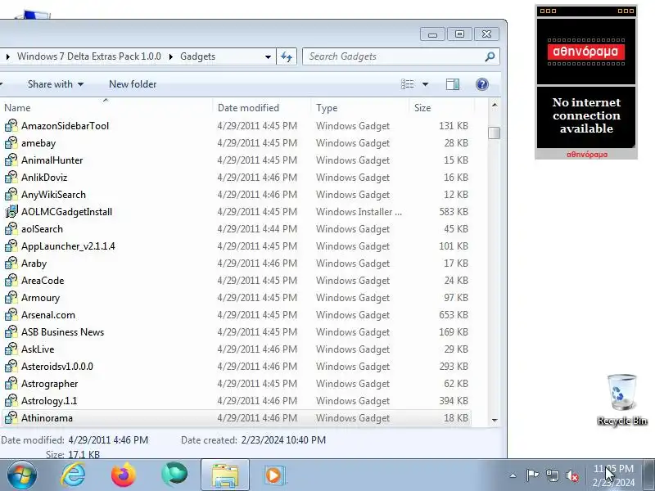Click the Windows Installer type cell

[359, 212]
